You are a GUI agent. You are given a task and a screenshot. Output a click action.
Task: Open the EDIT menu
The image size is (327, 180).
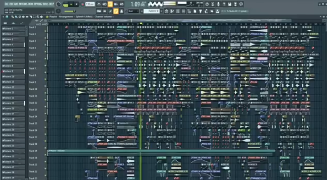coord(11,4)
